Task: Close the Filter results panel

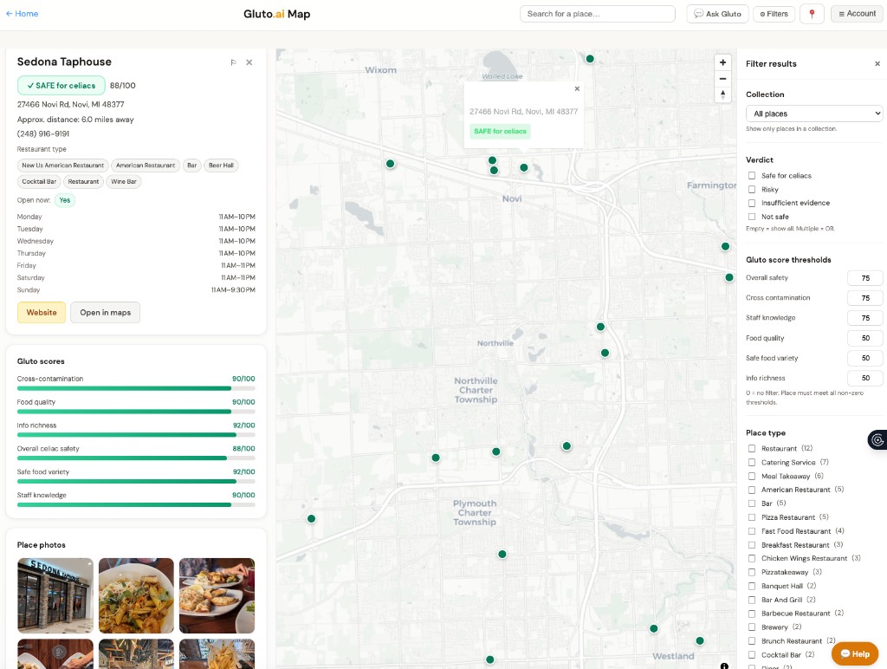Action: 877,63
